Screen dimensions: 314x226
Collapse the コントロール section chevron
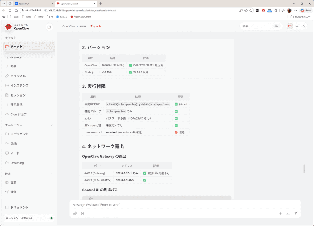(x=51, y=57)
